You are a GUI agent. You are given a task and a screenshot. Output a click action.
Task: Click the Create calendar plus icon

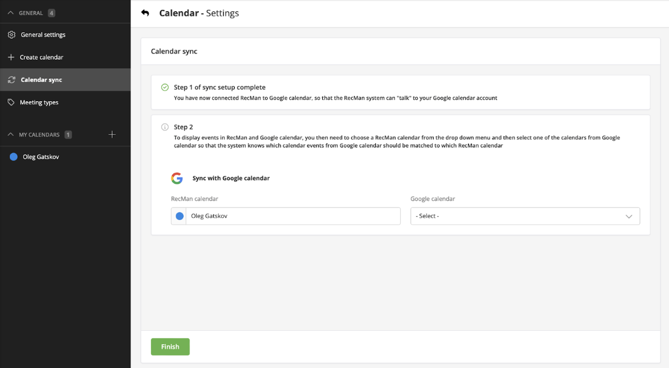11,57
